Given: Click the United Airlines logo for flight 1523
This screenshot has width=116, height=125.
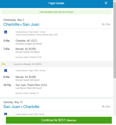Looking at the screenshot, I should [x=6, y=70].
